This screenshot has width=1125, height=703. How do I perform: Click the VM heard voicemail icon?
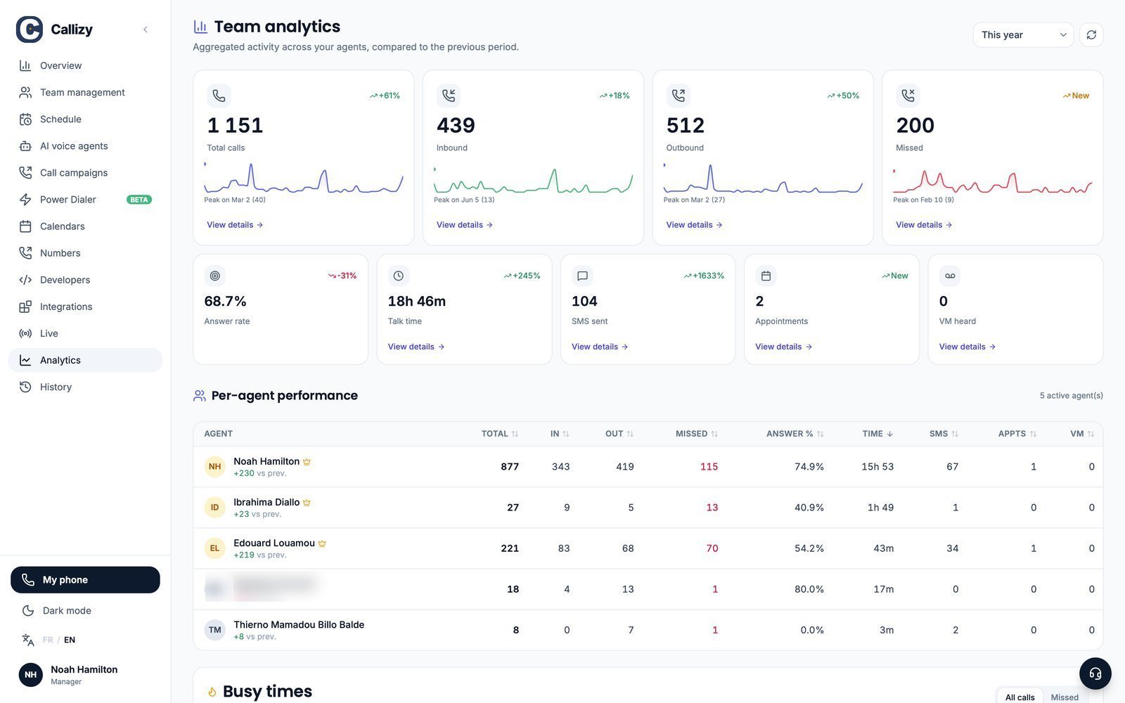click(950, 276)
